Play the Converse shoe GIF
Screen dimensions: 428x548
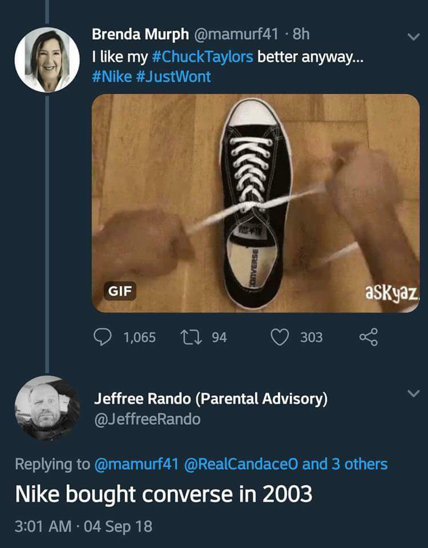tap(256, 203)
